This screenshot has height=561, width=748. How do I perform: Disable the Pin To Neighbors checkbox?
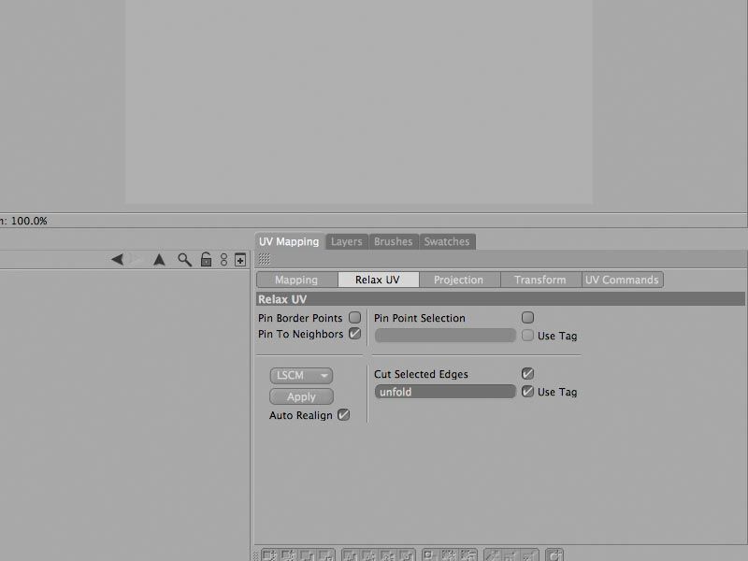(x=354, y=334)
